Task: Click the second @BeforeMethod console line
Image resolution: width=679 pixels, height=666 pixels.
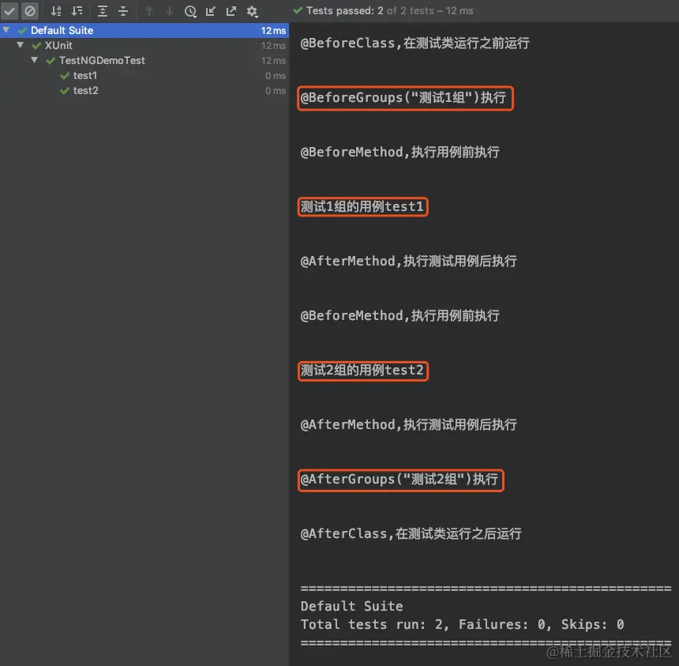Action: 400,315
